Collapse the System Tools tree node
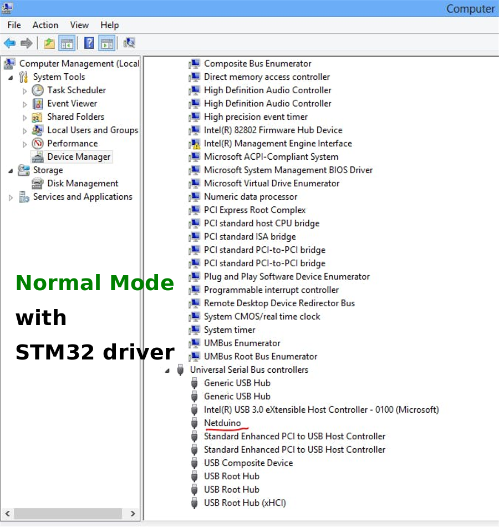 (11, 77)
